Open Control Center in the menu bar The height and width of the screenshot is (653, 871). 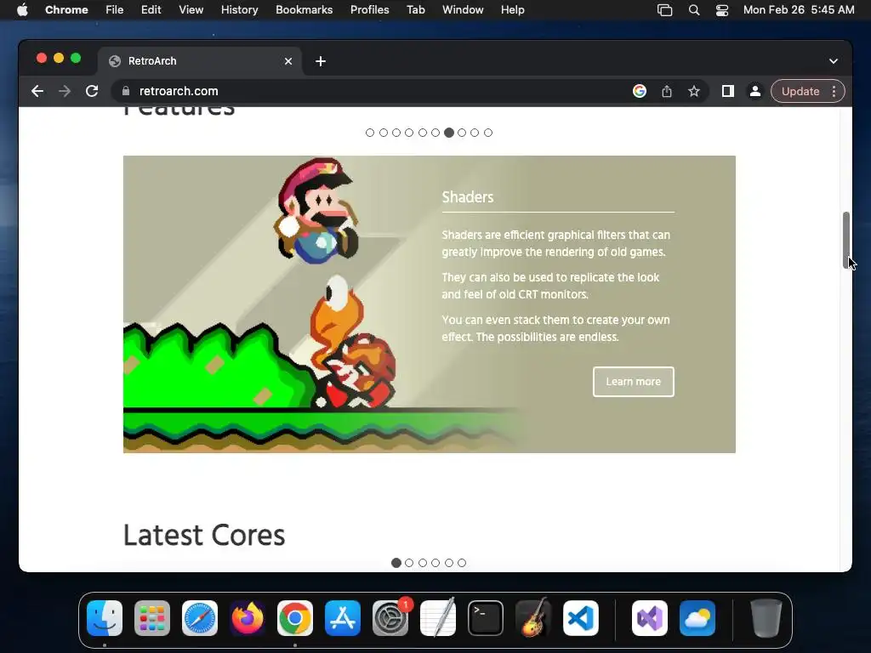721,10
